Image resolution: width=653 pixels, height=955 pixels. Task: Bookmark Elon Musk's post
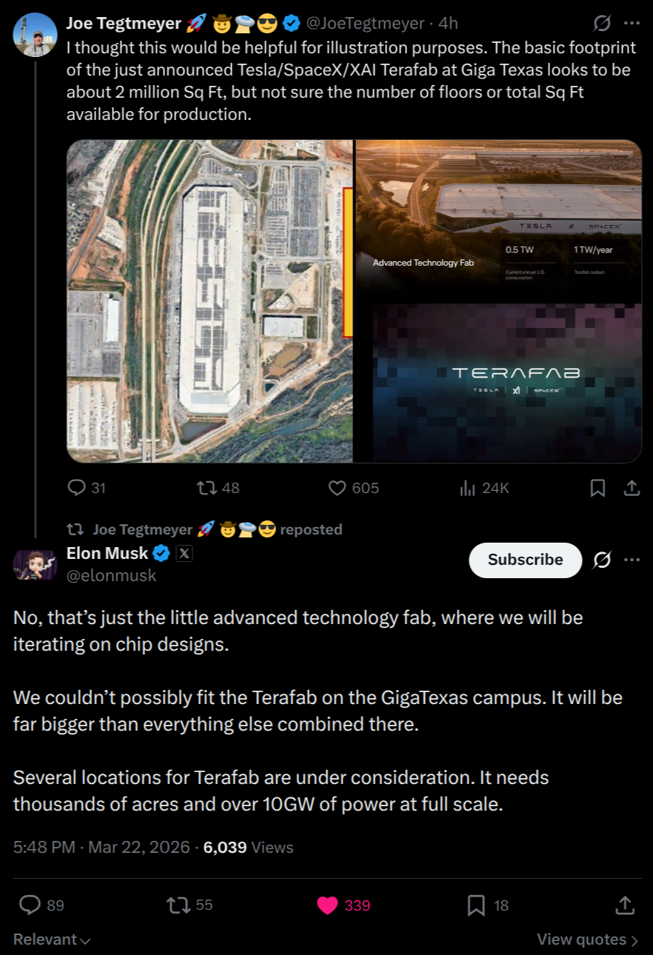(476, 905)
